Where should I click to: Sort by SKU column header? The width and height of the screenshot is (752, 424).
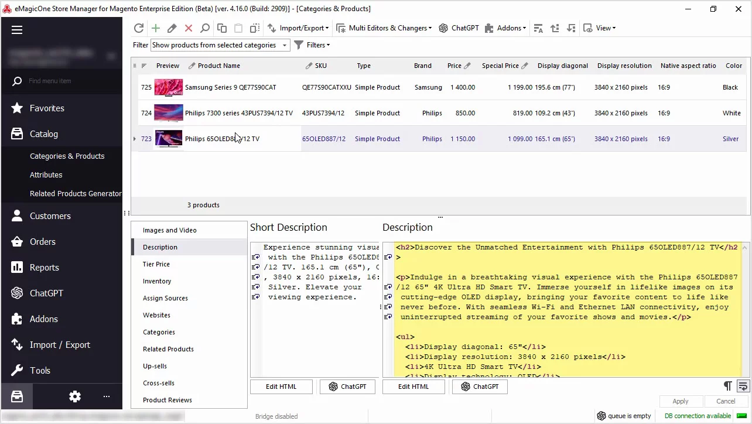point(321,66)
